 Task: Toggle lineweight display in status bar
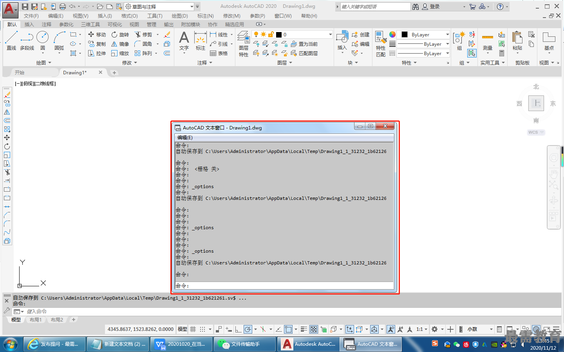point(304,329)
